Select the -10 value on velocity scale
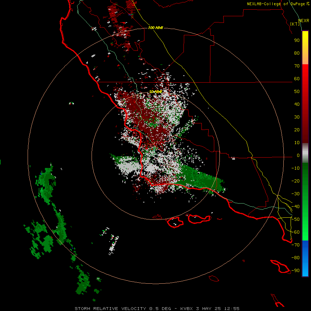Viewport: 311px width, 311px height. pyautogui.click(x=295, y=168)
